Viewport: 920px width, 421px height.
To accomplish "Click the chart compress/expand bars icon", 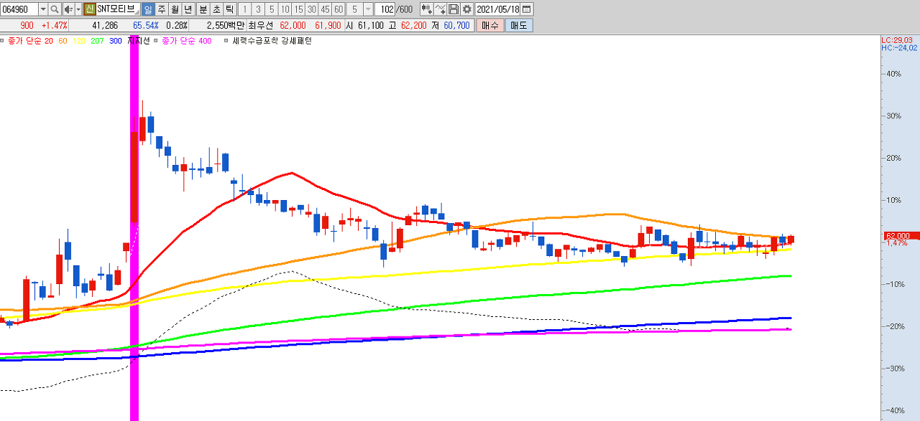I will click(x=426, y=9).
